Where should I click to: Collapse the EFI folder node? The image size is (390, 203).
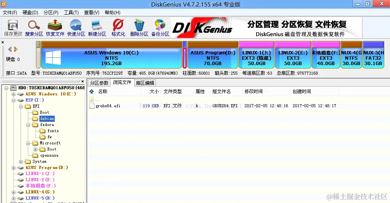[x=21, y=106]
